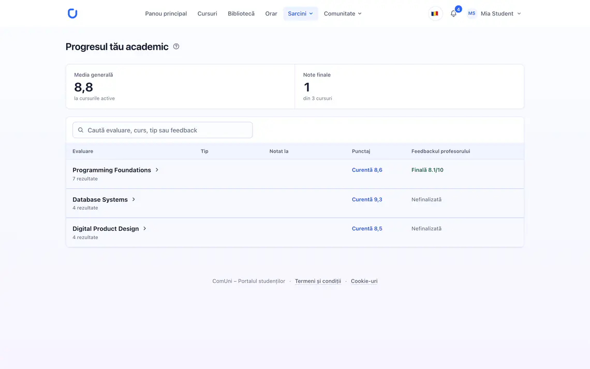This screenshot has width=590, height=369.
Task: Click the Media generală 8,8 value
Action: tap(83, 87)
